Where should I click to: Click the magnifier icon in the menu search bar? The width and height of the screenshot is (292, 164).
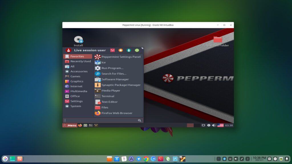(139, 120)
